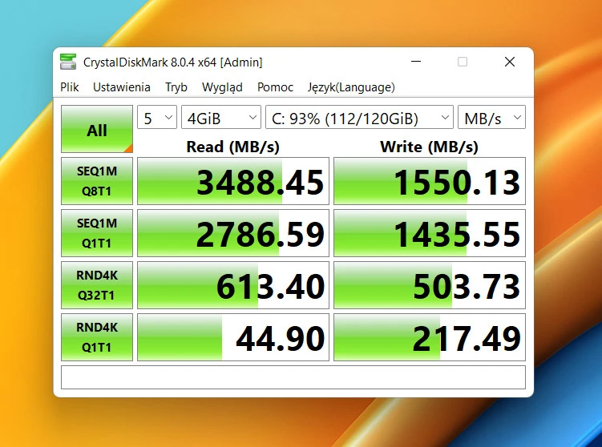Select the 1550.13 write result
Image resolution: width=602 pixels, height=447 pixels.
pos(430,181)
